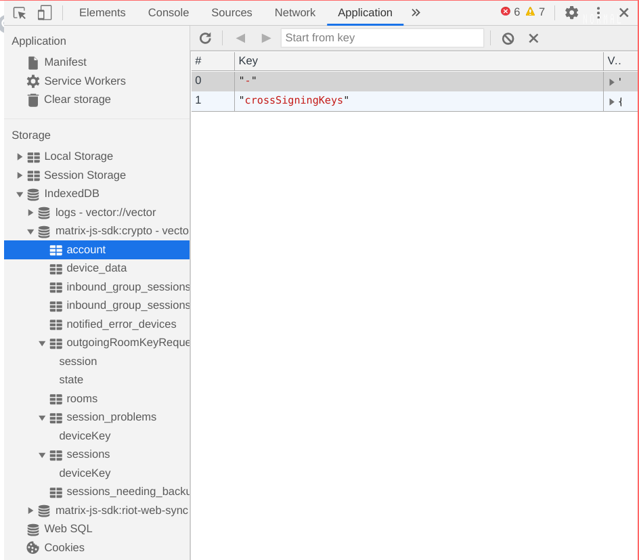639x560 pixels.
Task: Expand the Session Storage node
Action: point(19,175)
